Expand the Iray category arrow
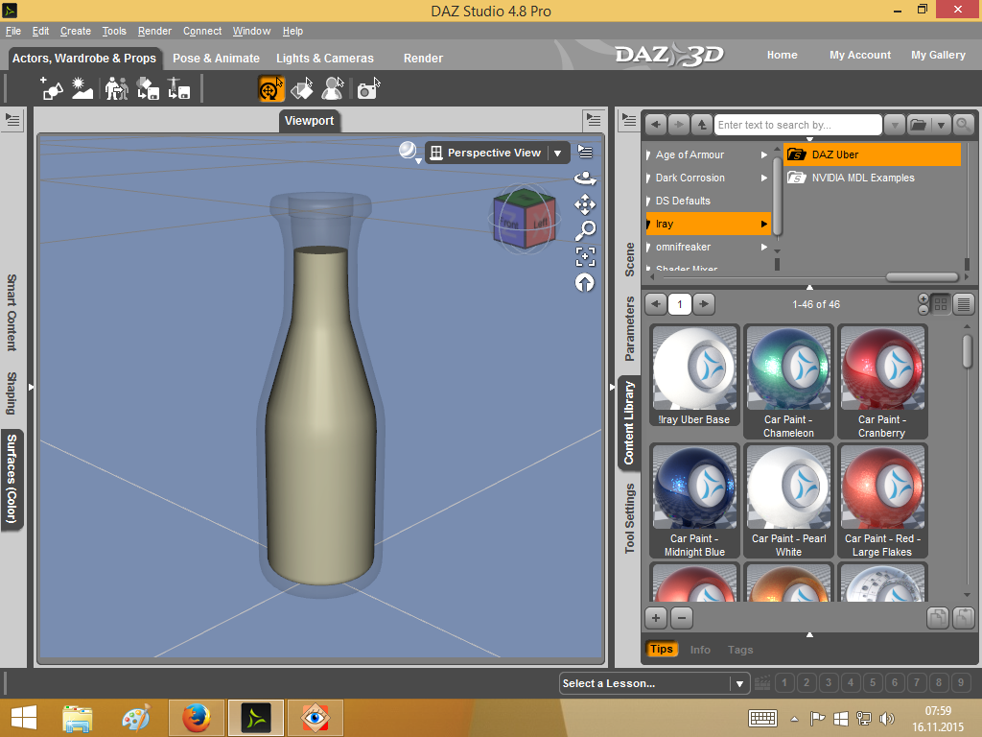Image resolution: width=982 pixels, height=737 pixels. point(763,224)
